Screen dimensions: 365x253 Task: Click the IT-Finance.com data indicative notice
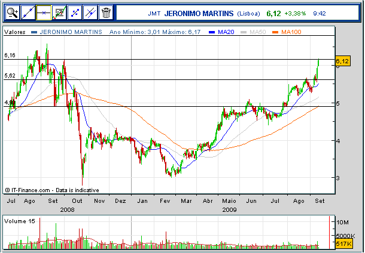(x=52, y=190)
